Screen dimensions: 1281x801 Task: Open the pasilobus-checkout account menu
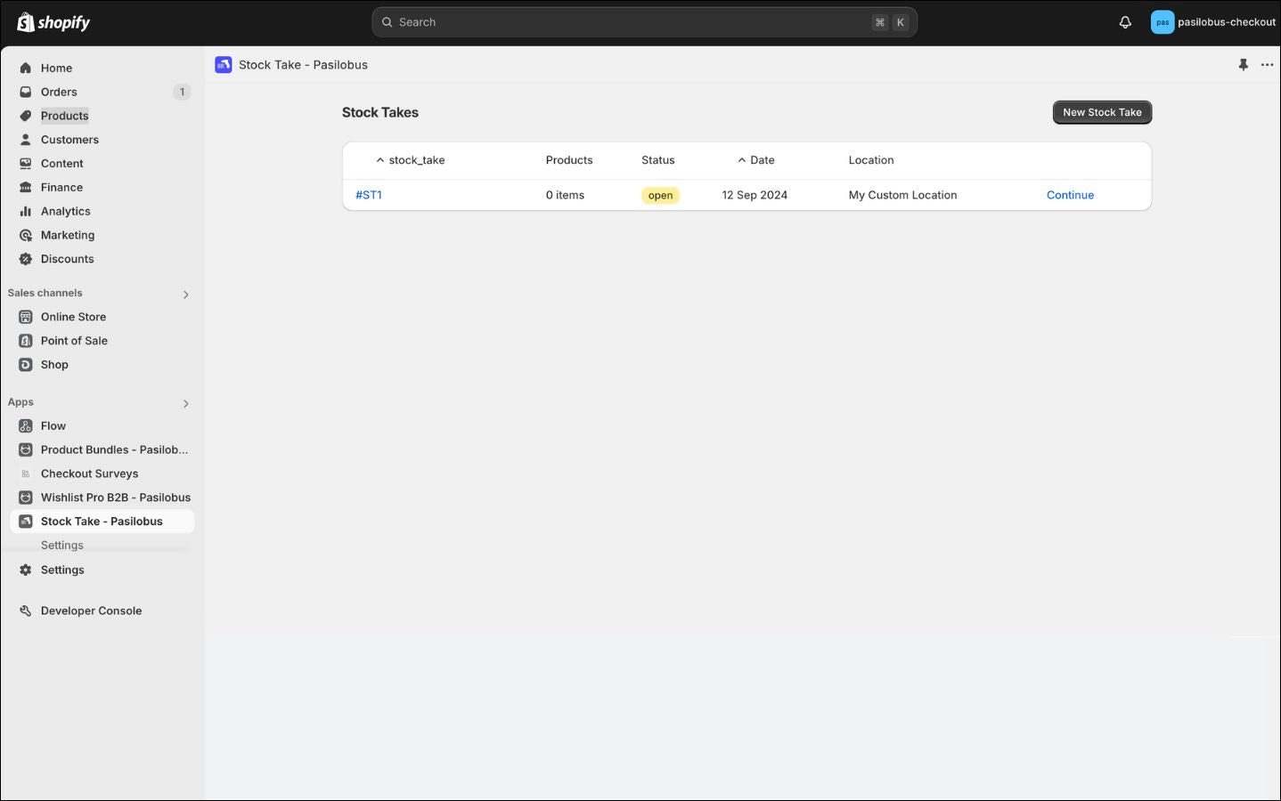(1212, 22)
